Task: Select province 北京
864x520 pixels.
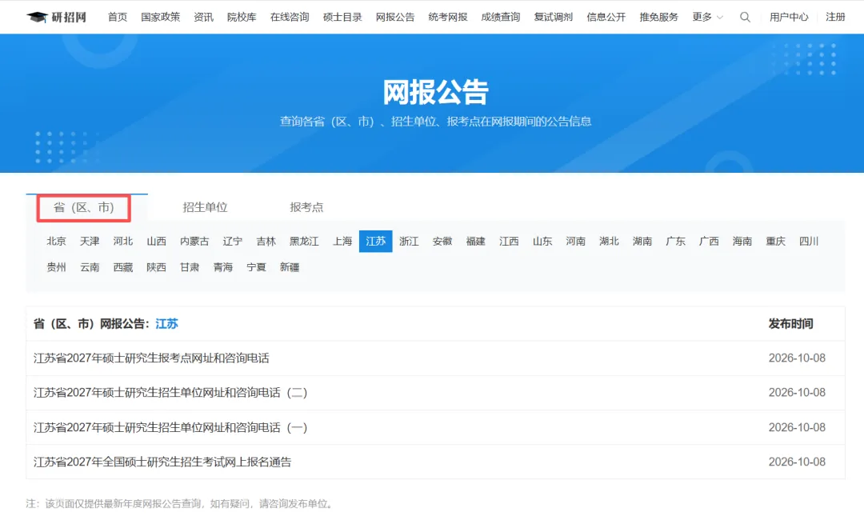Action: pos(56,242)
